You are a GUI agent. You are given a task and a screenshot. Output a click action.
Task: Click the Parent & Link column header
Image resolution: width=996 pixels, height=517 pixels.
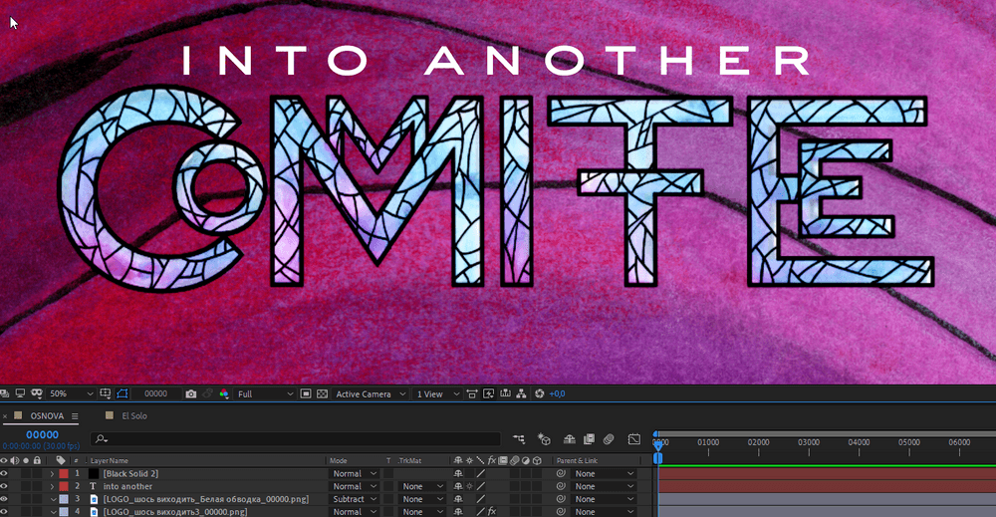[577, 460]
